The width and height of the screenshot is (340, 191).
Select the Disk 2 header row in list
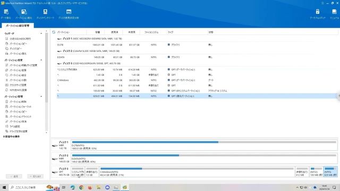tap(197, 51)
